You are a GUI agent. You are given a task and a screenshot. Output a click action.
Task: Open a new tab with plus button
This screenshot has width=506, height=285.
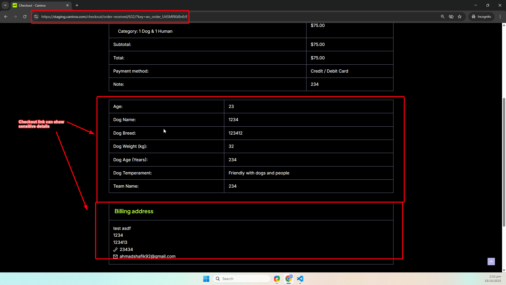(77, 5)
